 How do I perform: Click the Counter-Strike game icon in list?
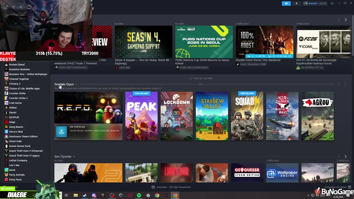[6, 93]
